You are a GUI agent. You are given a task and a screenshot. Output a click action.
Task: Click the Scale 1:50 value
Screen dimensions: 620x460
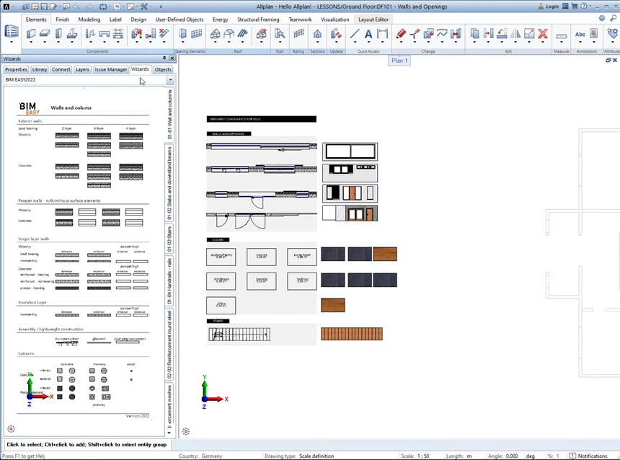pos(423,456)
